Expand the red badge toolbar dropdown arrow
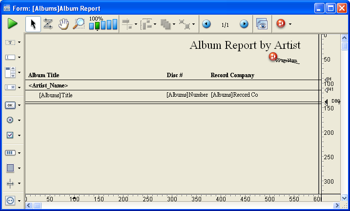 click(x=290, y=24)
